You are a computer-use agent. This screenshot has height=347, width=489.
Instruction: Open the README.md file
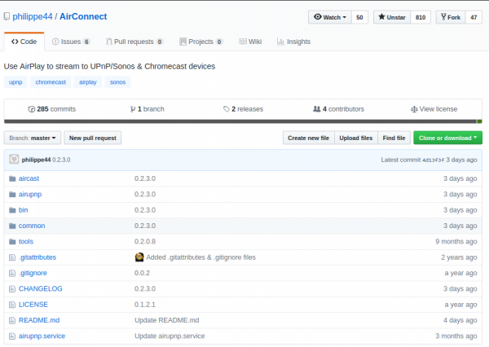(x=39, y=320)
